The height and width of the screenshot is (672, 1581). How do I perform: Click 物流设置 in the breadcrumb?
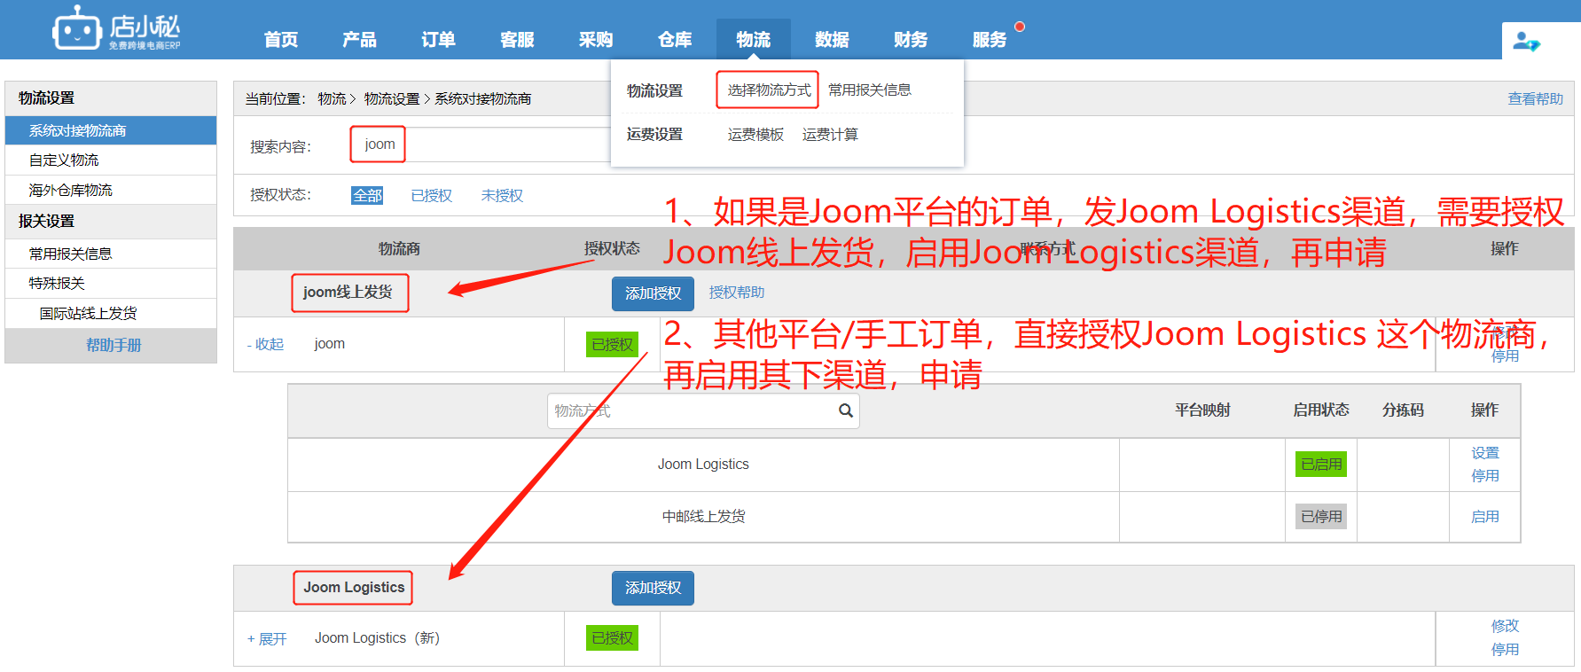(x=392, y=98)
